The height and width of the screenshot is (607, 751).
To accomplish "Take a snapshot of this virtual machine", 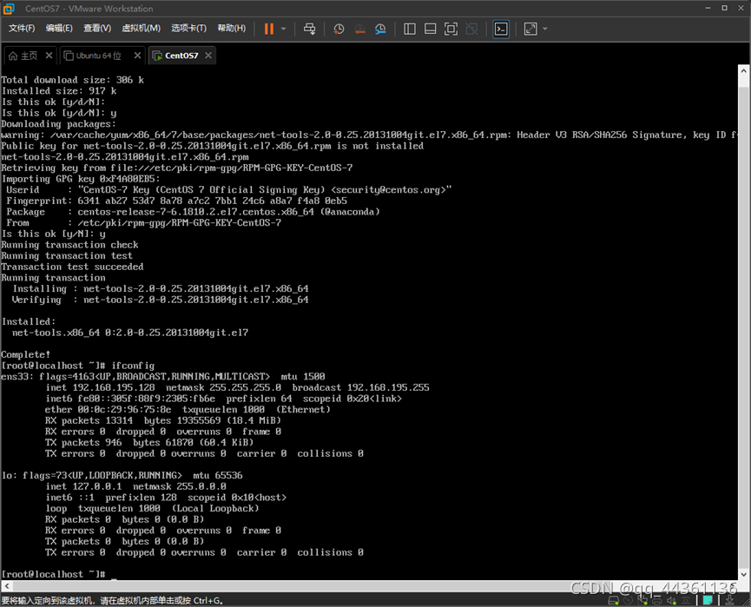I will pyautogui.click(x=339, y=29).
